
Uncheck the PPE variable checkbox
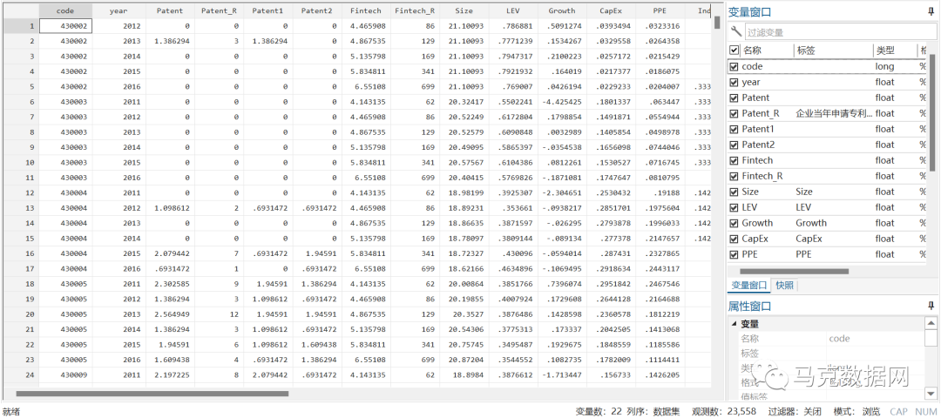(734, 254)
